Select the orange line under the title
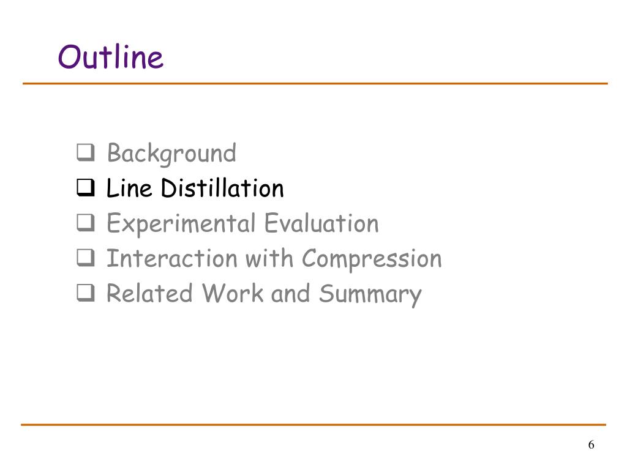 [x=315, y=83]
